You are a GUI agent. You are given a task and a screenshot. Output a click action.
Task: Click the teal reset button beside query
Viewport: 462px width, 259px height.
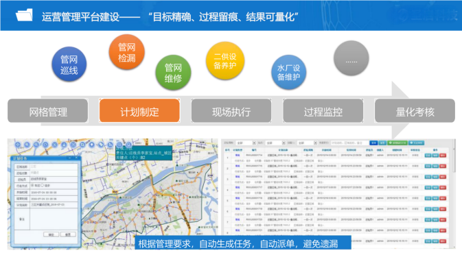pyautogui.click(x=382, y=143)
